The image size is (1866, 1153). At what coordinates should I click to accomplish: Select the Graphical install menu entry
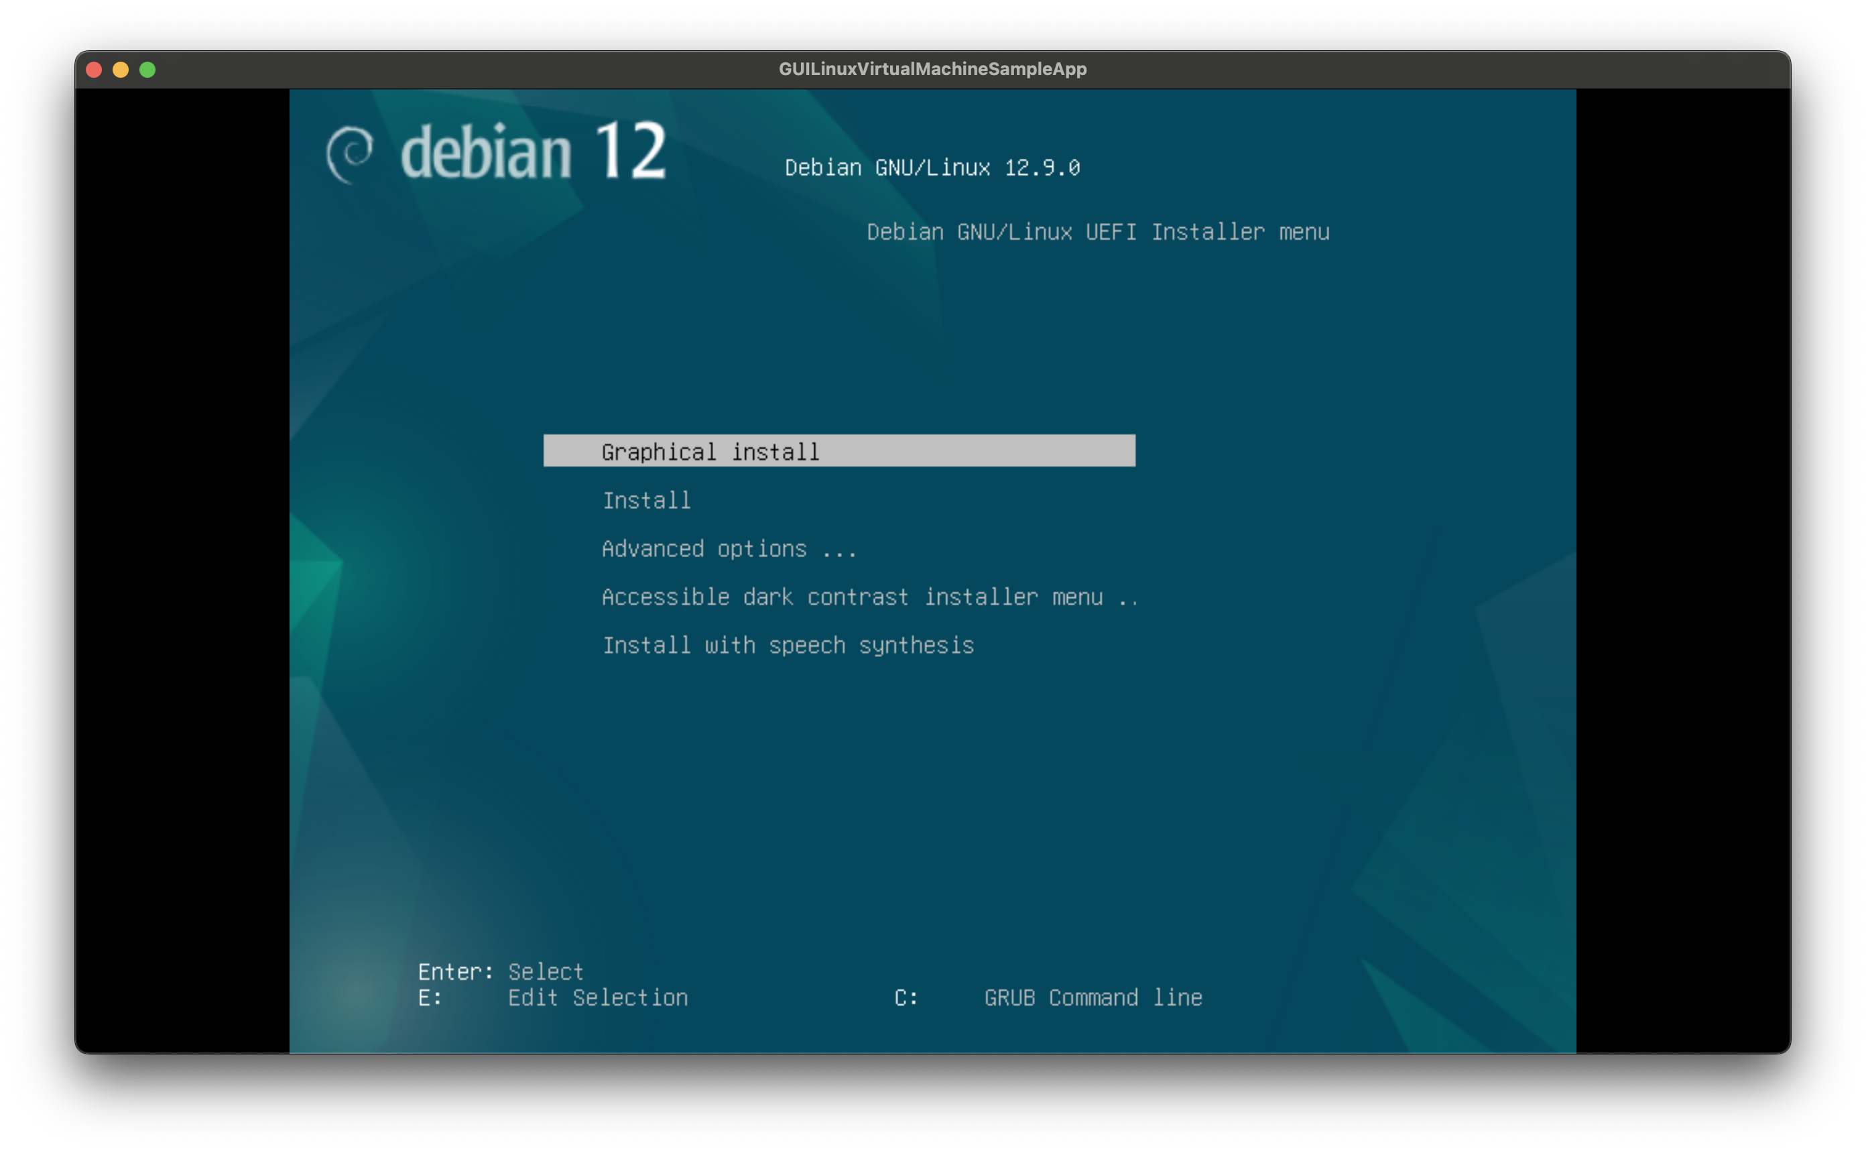coord(839,450)
